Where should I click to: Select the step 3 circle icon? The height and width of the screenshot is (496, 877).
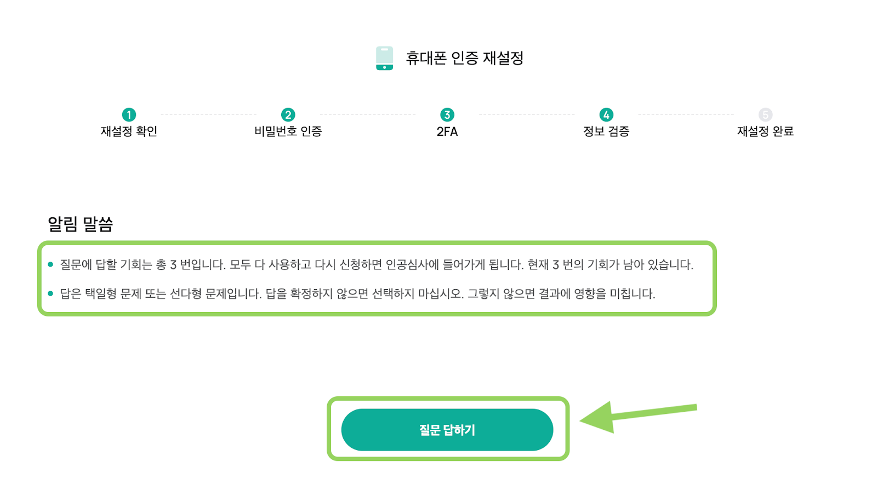[447, 114]
